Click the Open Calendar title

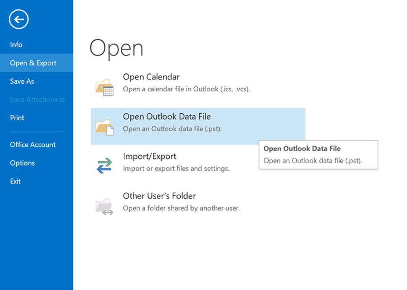click(x=151, y=77)
